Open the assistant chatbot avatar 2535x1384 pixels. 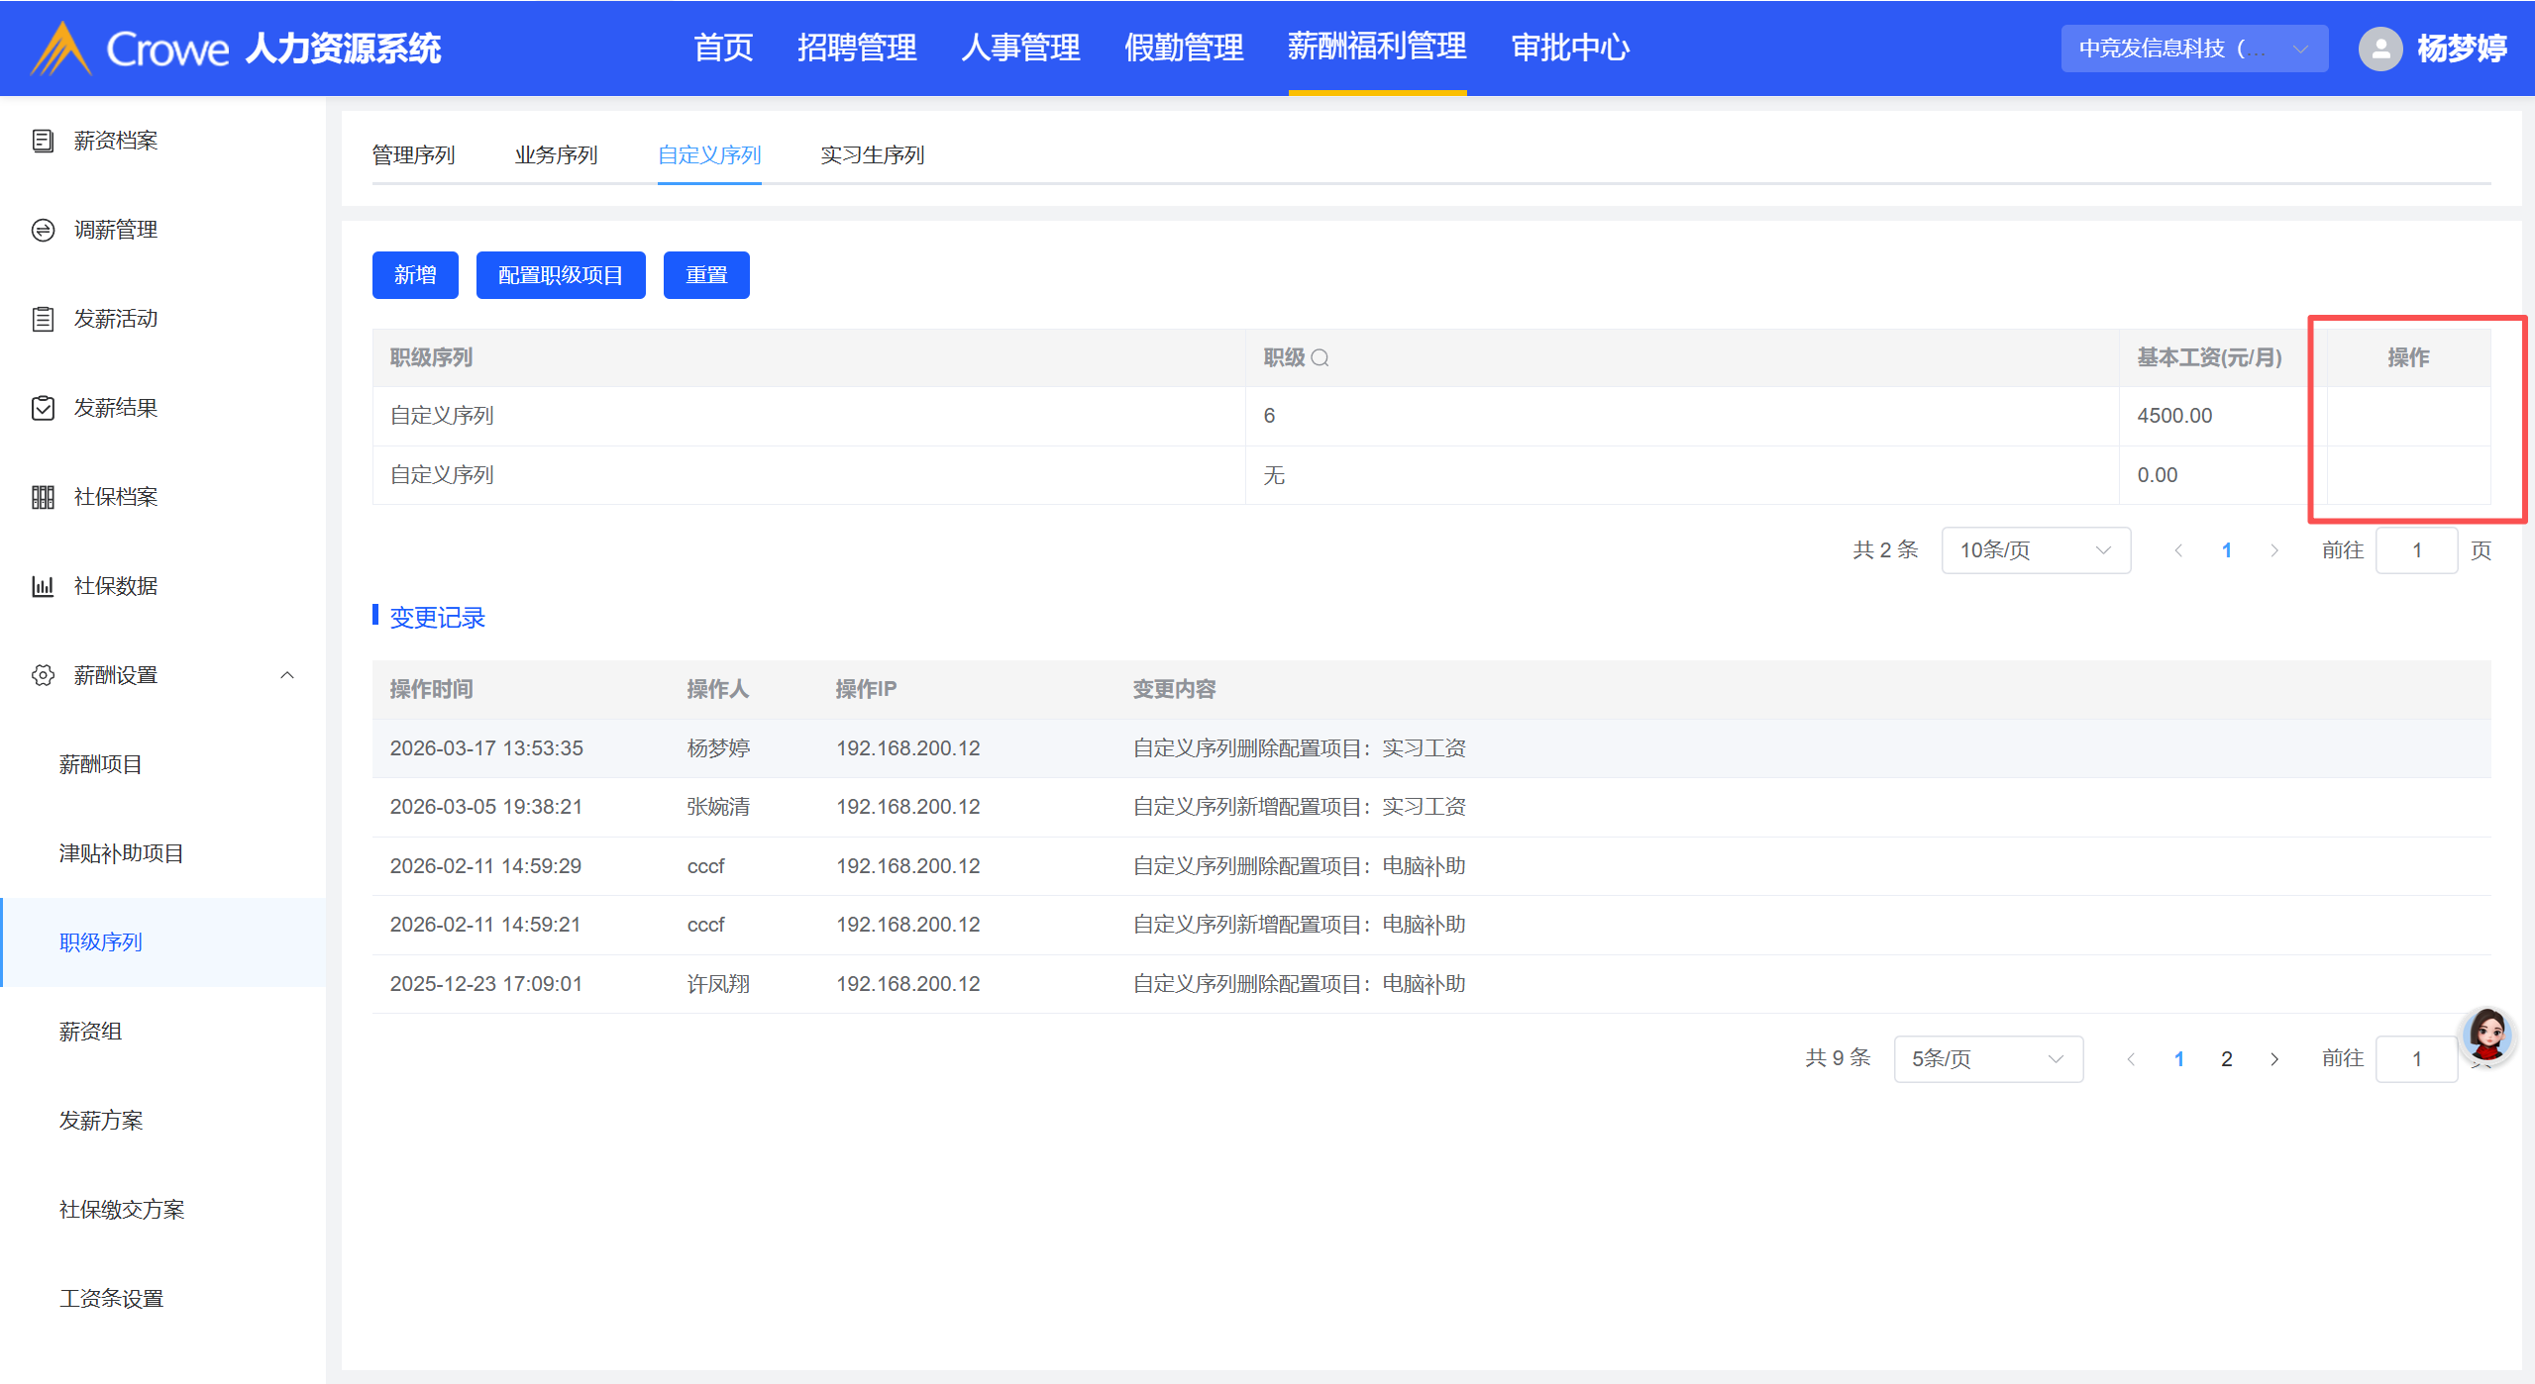[x=2487, y=1037]
